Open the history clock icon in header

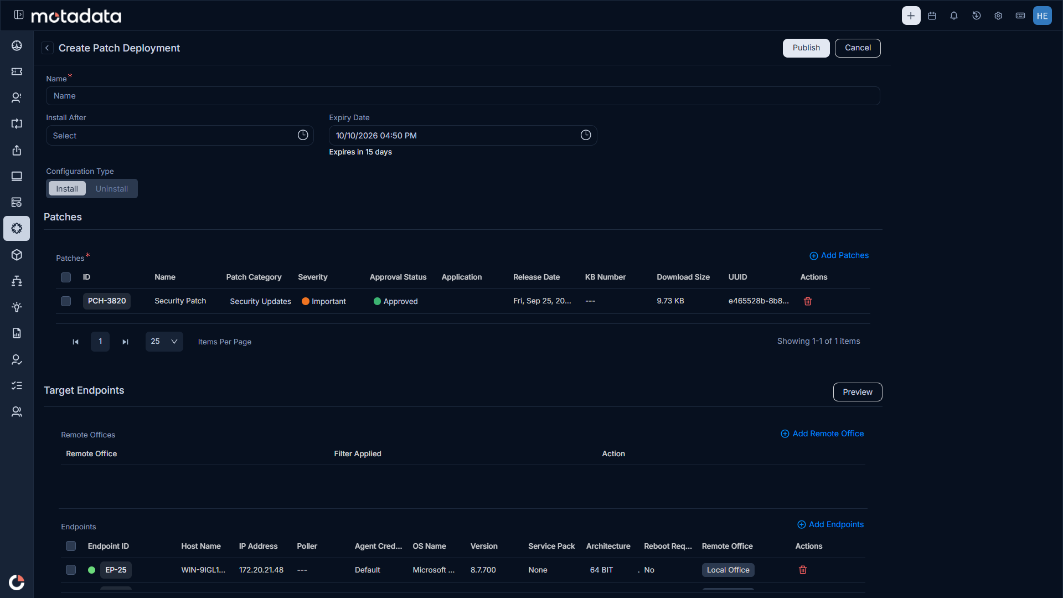tap(977, 16)
